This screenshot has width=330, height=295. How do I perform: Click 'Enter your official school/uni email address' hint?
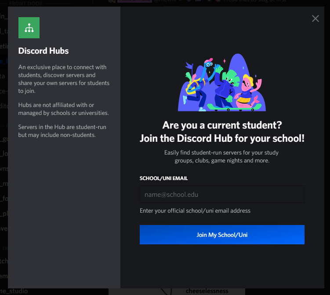(195, 210)
